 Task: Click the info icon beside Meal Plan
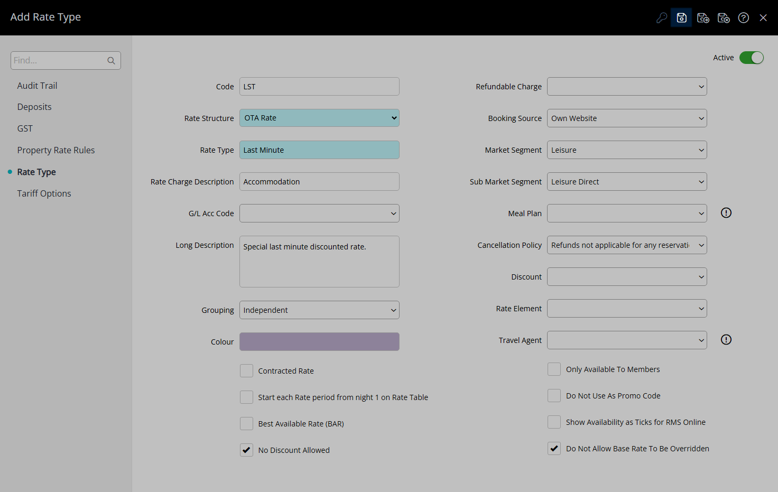pos(726,212)
